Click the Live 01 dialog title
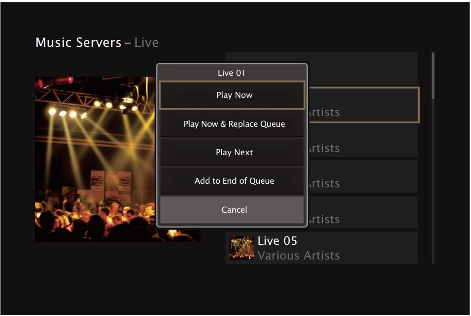The width and height of the screenshot is (471, 316). tap(232, 73)
